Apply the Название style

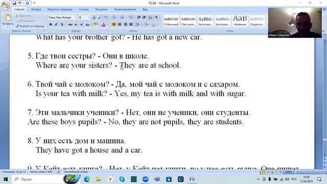pos(240,21)
